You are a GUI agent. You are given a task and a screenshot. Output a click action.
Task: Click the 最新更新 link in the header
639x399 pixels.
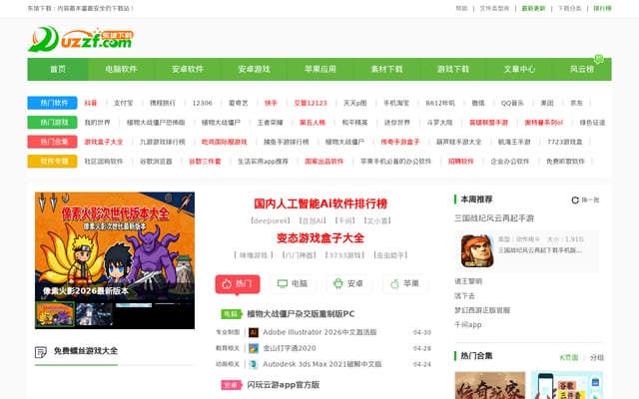[x=533, y=9]
